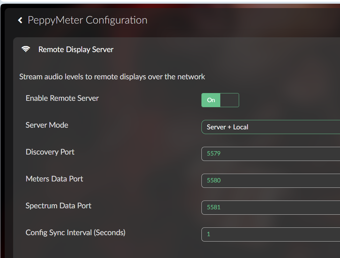
Task: Click the stream audio levels description text
Action: click(x=112, y=77)
